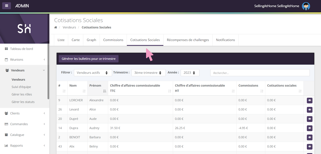This screenshot has width=321, height=154.
Task: Sort by the Prénom column arrows
Action: click(x=105, y=91)
